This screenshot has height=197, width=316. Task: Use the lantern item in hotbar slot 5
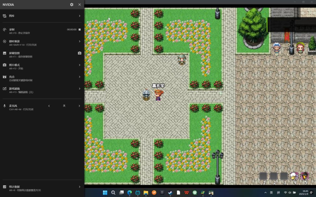[x=304, y=176]
